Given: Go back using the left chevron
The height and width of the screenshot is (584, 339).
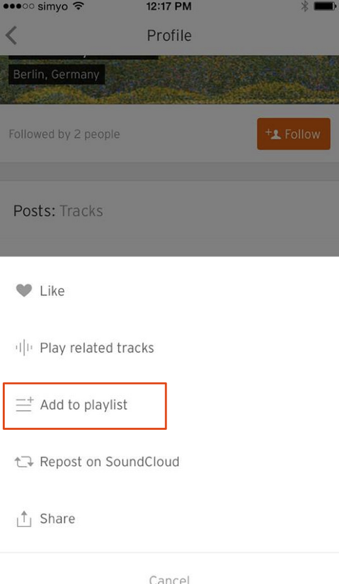Looking at the screenshot, I should tap(11, 35).
